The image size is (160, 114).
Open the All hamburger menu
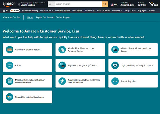coord(6,10)
